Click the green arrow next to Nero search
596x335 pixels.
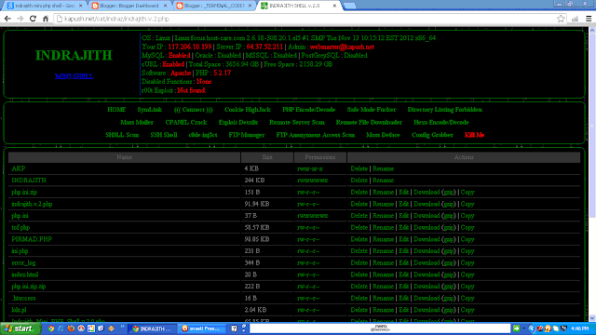point(516,328)
